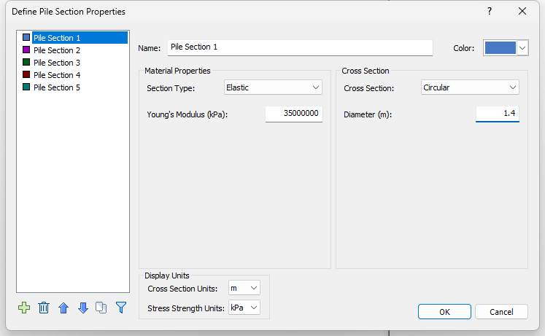Pick Pile Section 5 in list

(x=56, y=87)
